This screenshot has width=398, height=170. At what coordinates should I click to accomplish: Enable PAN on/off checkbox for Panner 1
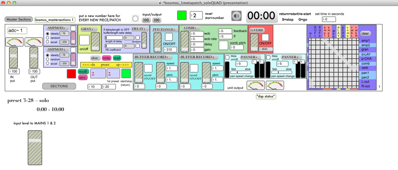pos(227,57)
